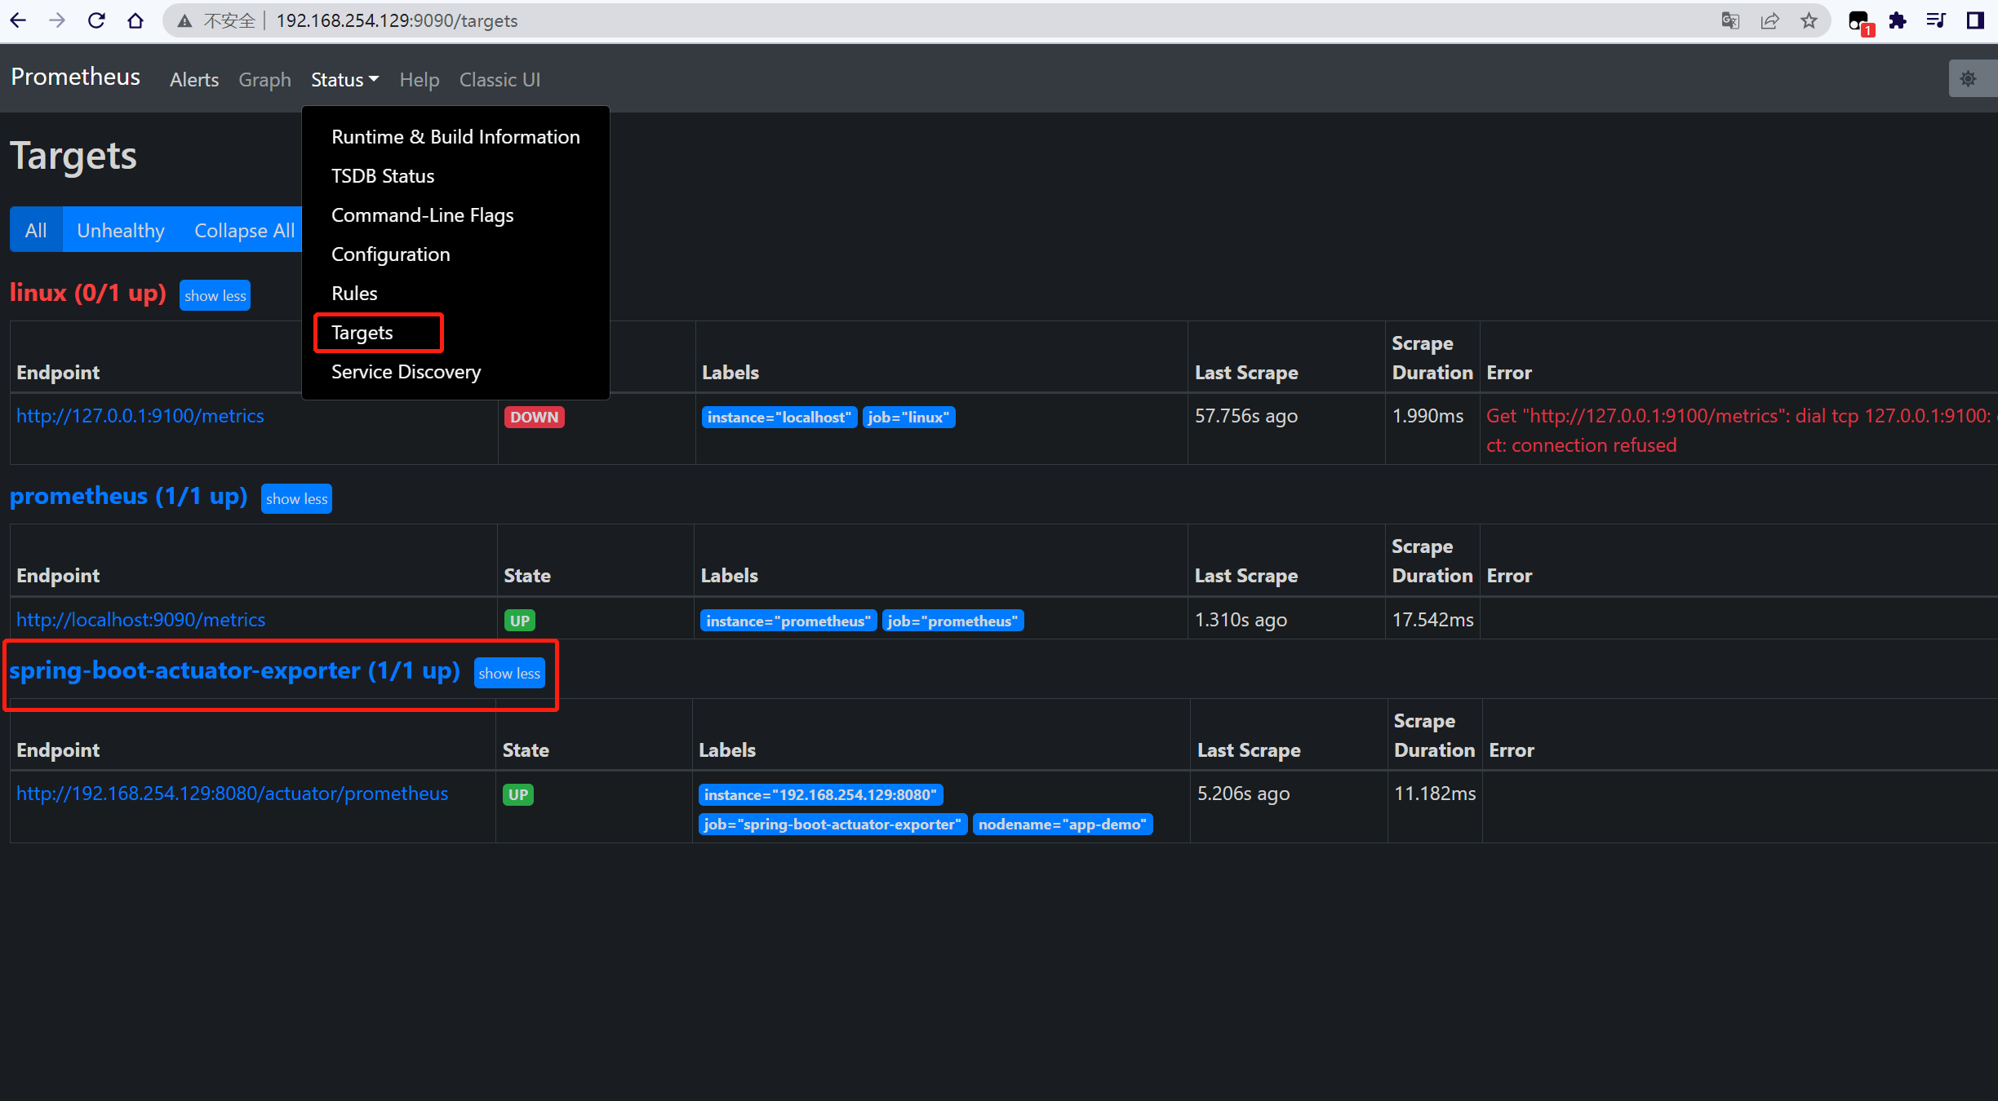
Task: Click the spring-boot-actuator endpoint link
Action: [x=232, y=794]
